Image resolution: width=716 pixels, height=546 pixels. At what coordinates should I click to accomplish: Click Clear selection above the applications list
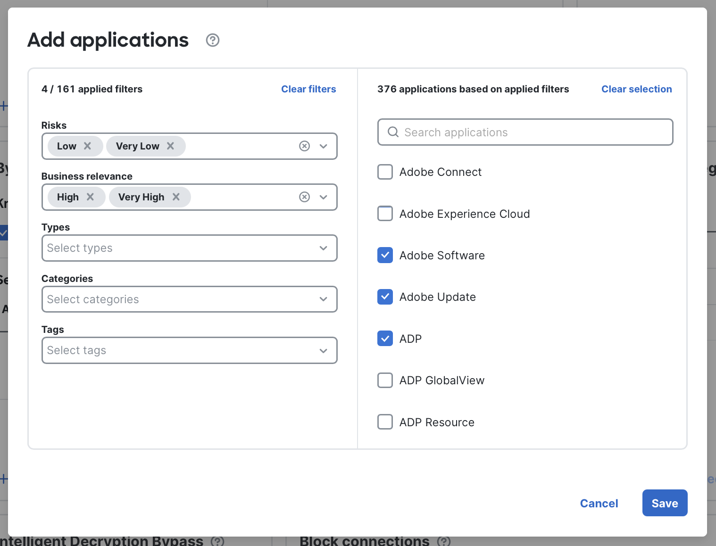pos(636,89)
